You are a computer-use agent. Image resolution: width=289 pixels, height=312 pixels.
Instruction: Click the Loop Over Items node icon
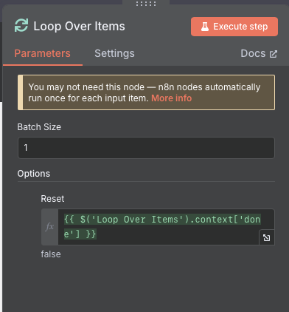[21, 26]
